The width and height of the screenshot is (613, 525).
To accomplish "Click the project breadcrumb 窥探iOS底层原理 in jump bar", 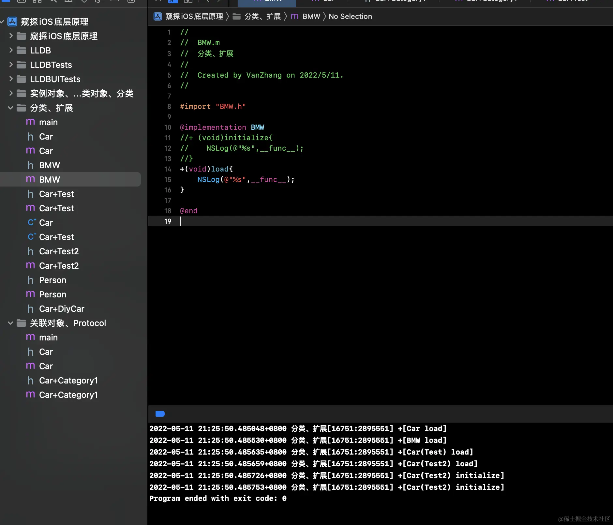I will 188,16.
